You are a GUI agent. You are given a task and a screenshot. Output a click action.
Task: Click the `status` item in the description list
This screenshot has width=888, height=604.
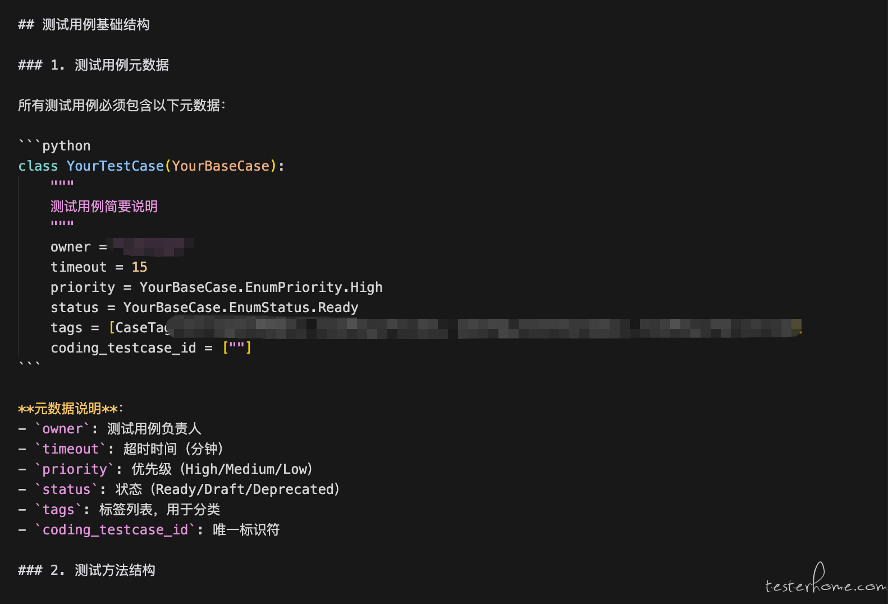[x=66, y=489]
